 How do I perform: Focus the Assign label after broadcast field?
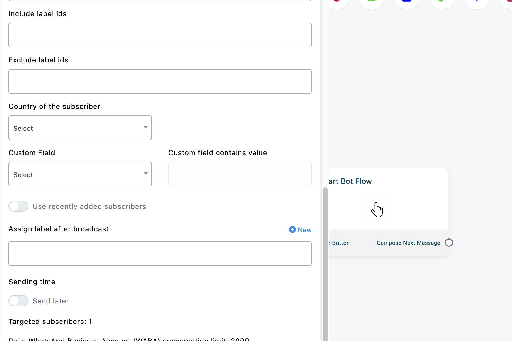click(160, 254)
